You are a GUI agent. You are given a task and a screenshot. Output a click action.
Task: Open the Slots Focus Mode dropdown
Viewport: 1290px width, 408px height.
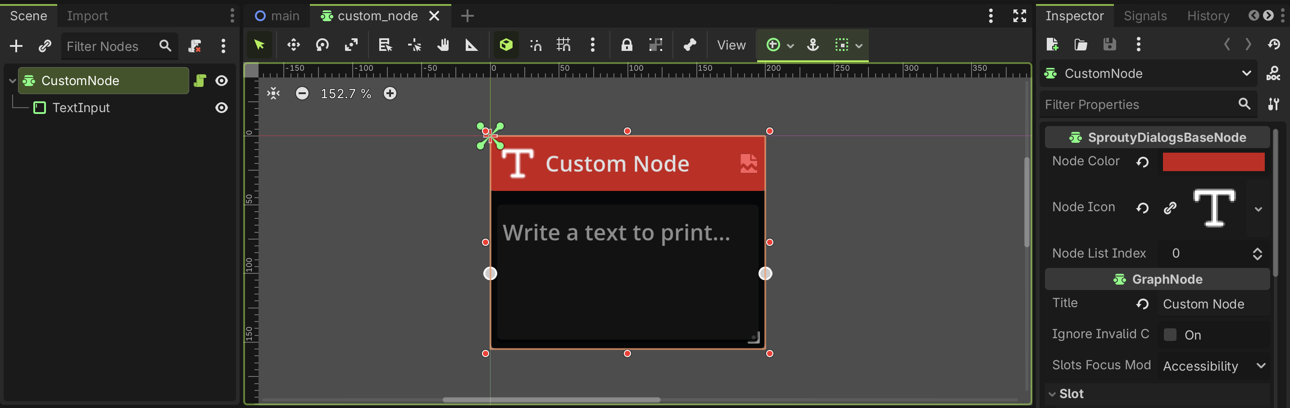(1261, 366)
